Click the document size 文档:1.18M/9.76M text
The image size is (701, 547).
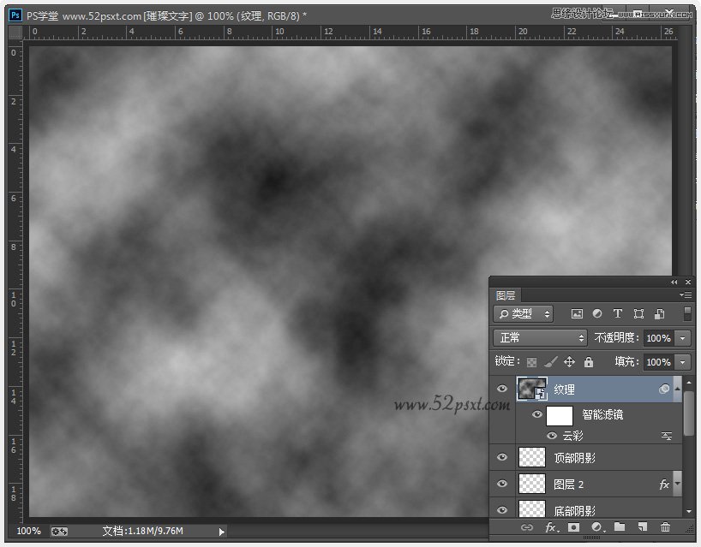click(x=142, y=531)
